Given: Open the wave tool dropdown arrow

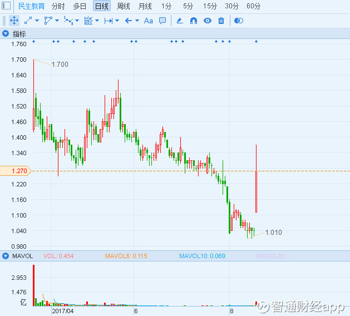Looking at the screenshot, I should (77, 21).
